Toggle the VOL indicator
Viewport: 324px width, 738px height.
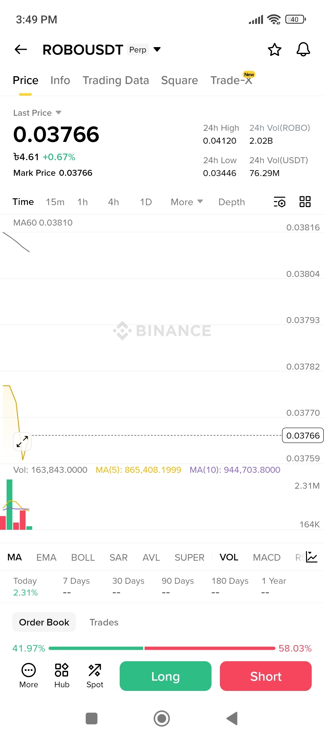click(x=229, y=557)
